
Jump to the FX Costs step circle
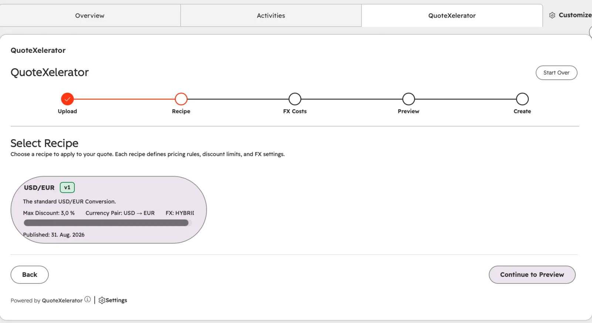[295, 99]
